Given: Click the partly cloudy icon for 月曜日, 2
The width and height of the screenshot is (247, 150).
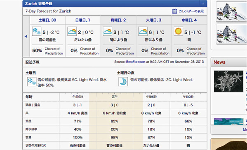Looking at the screenshot, I should (x=108, y=31).
